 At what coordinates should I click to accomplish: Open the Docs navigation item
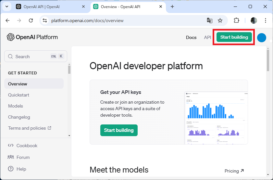coord(191,37)
